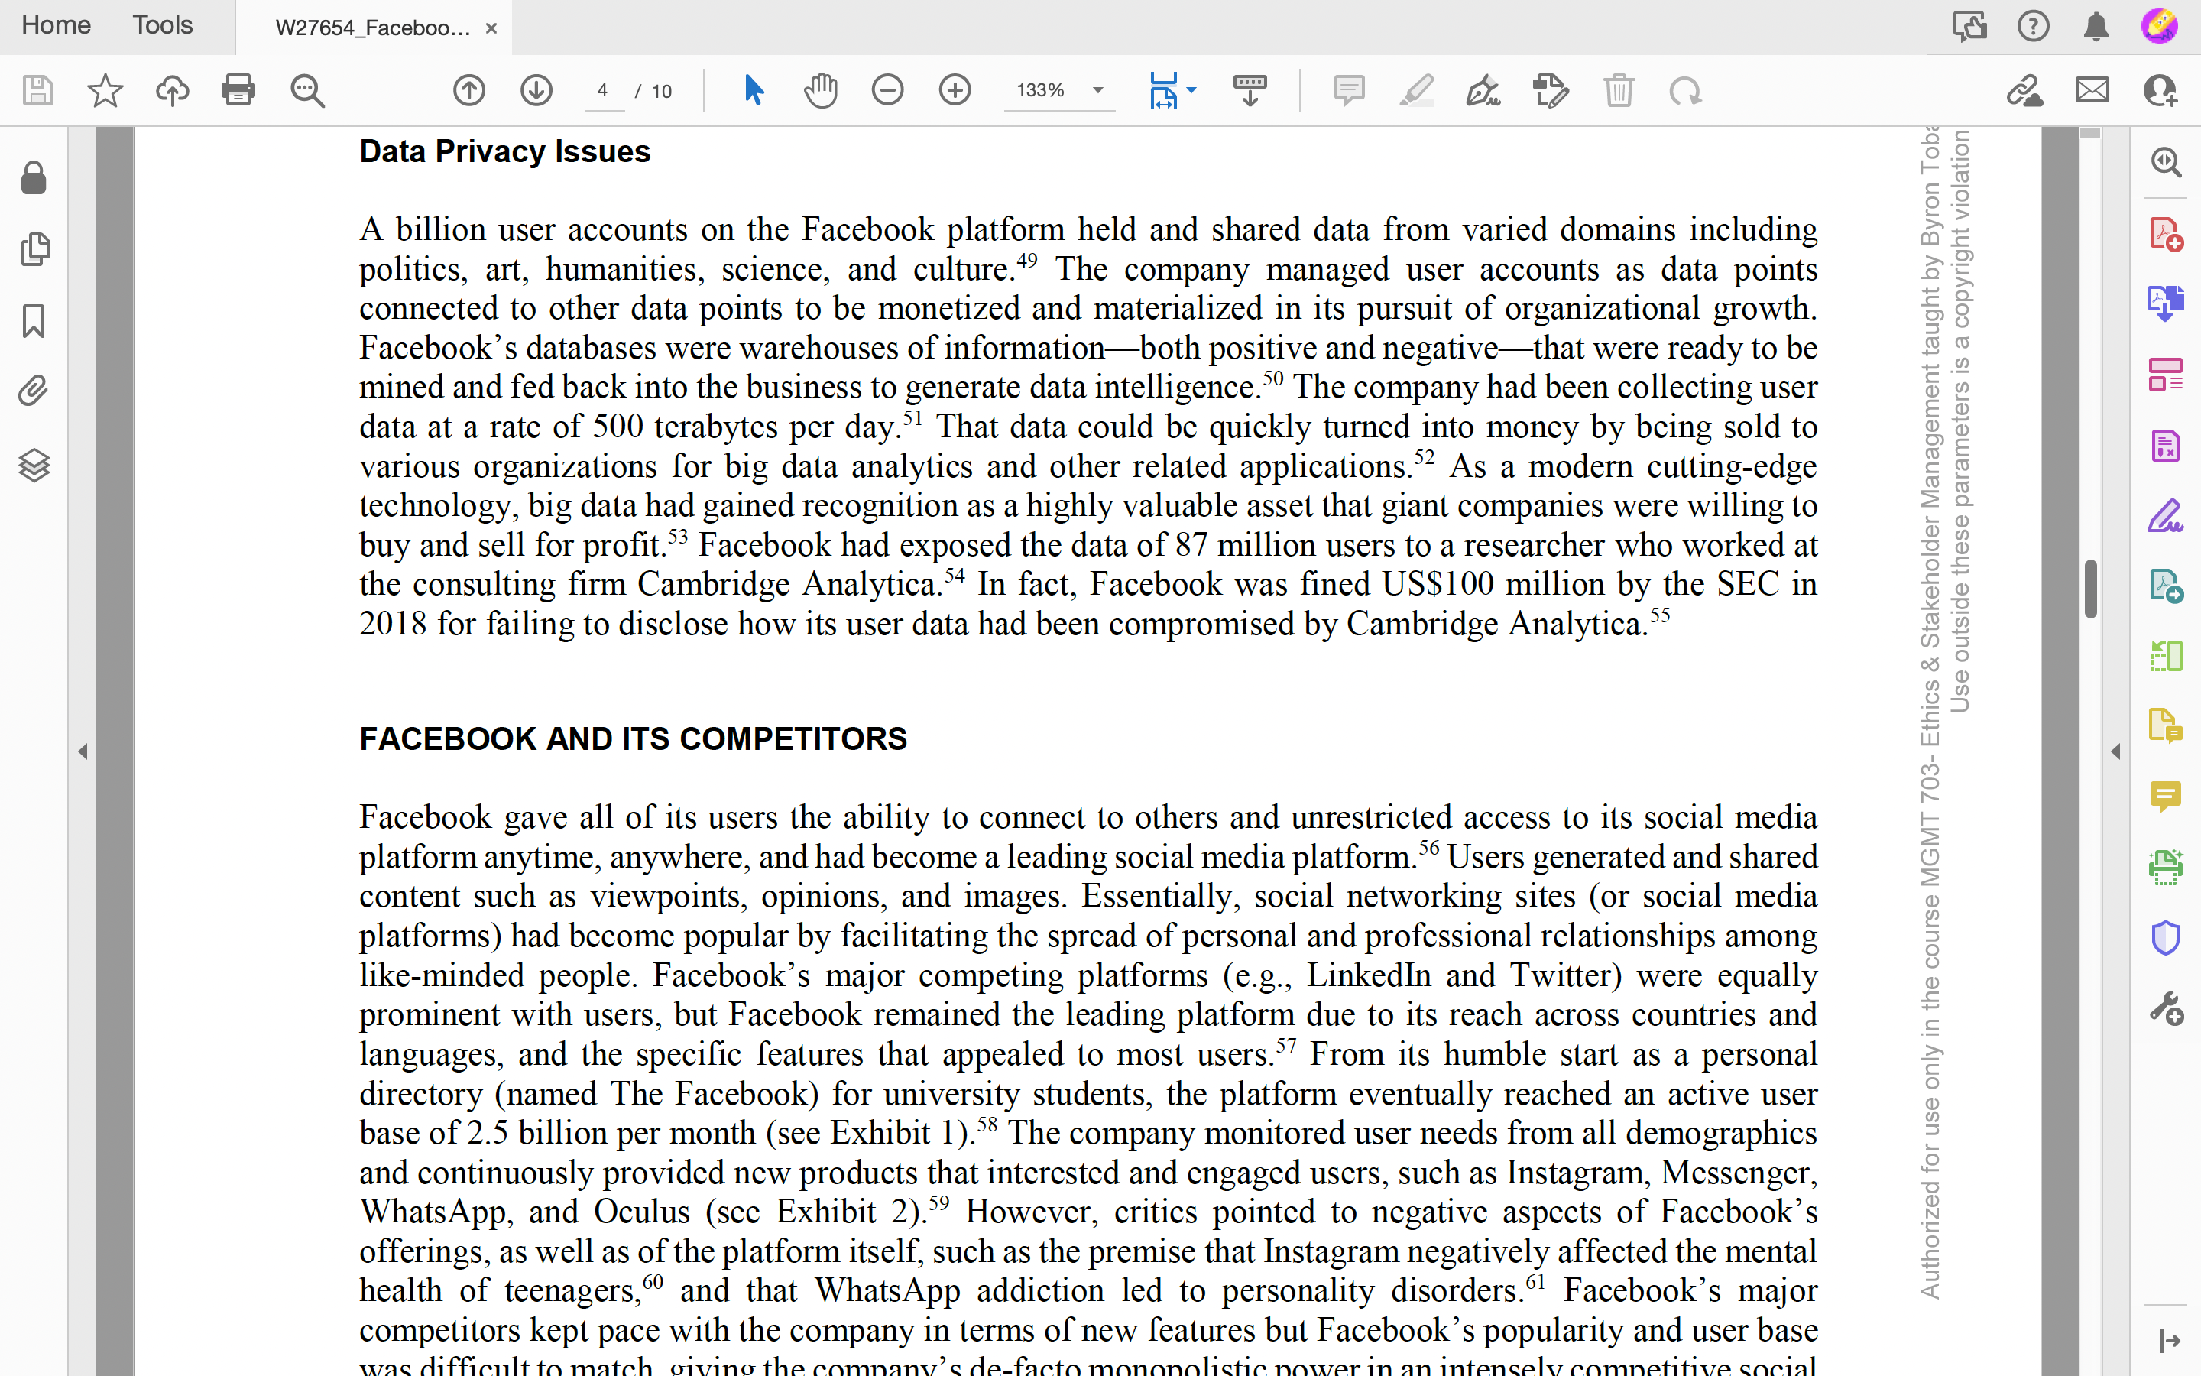Open the Tools tab

(162, 24)
